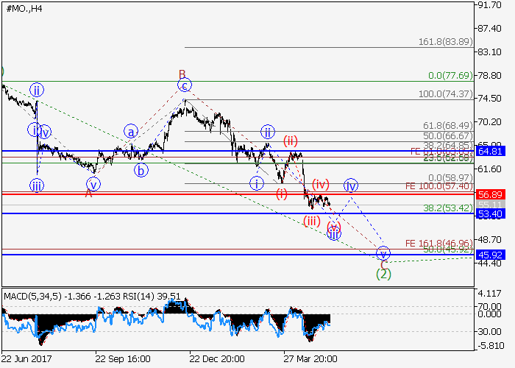Click the blue 64.81 price level tag
Screen dimensions: 515x368
pos(489,151)
